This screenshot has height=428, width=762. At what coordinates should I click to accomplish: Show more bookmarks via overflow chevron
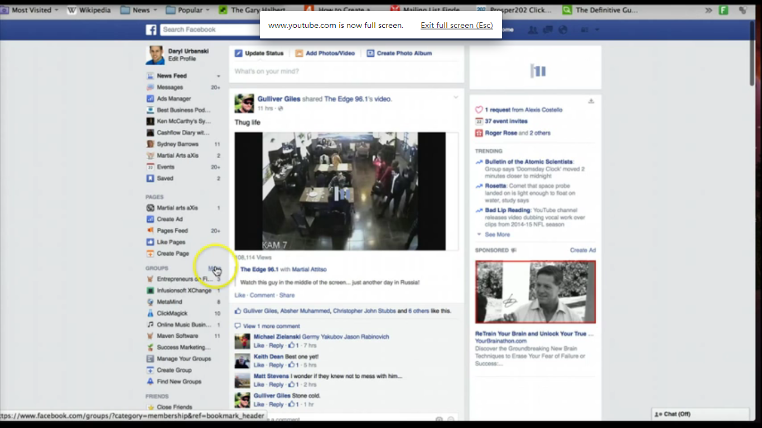[x=708, y=10]
